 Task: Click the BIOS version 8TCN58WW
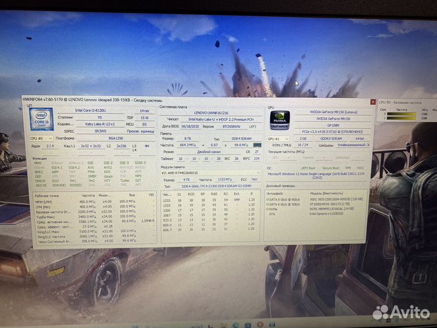231,126
